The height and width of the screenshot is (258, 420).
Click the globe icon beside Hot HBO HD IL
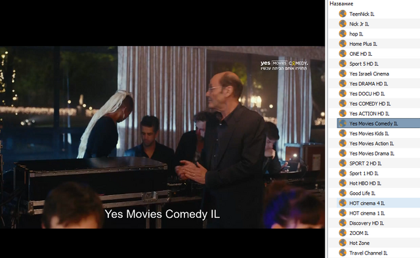tap(343, 183)
